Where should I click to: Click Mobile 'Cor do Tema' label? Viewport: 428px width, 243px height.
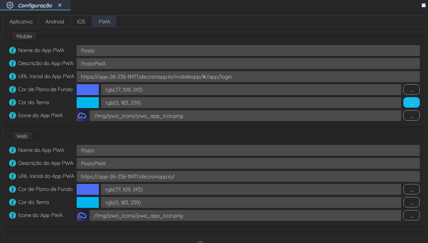(34, 102)
